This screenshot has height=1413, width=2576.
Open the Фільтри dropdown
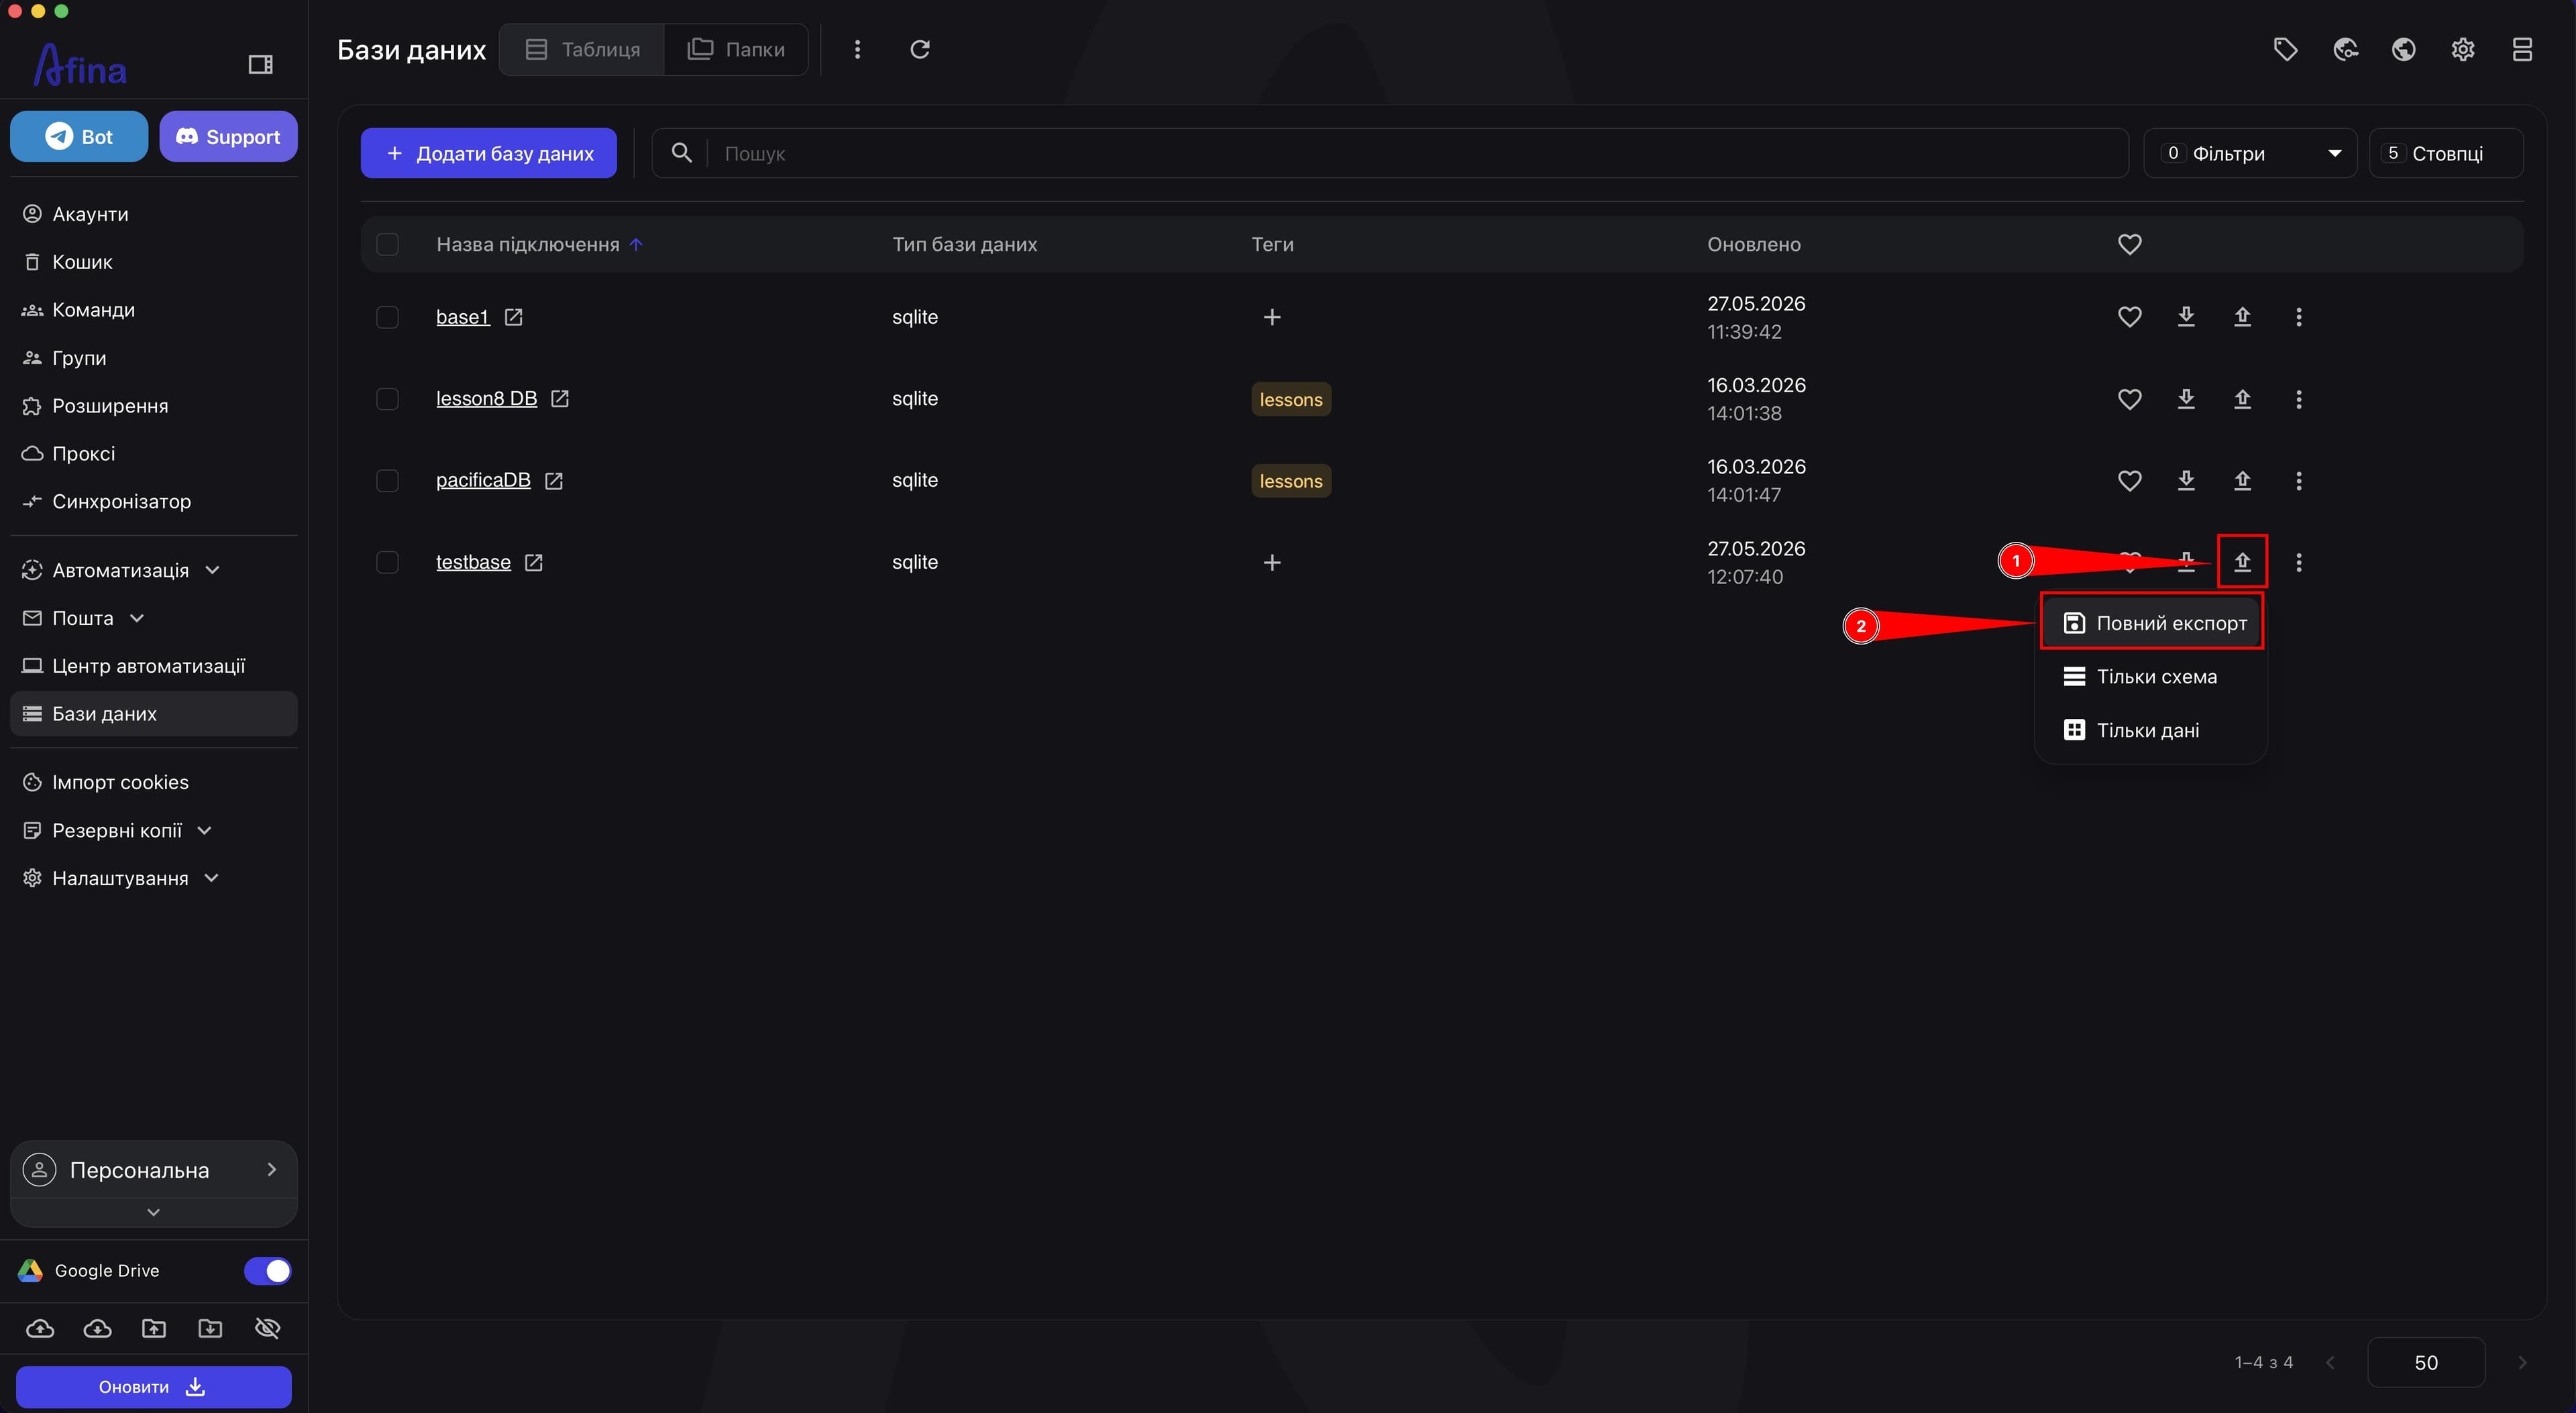click(x=2250, y=153)
